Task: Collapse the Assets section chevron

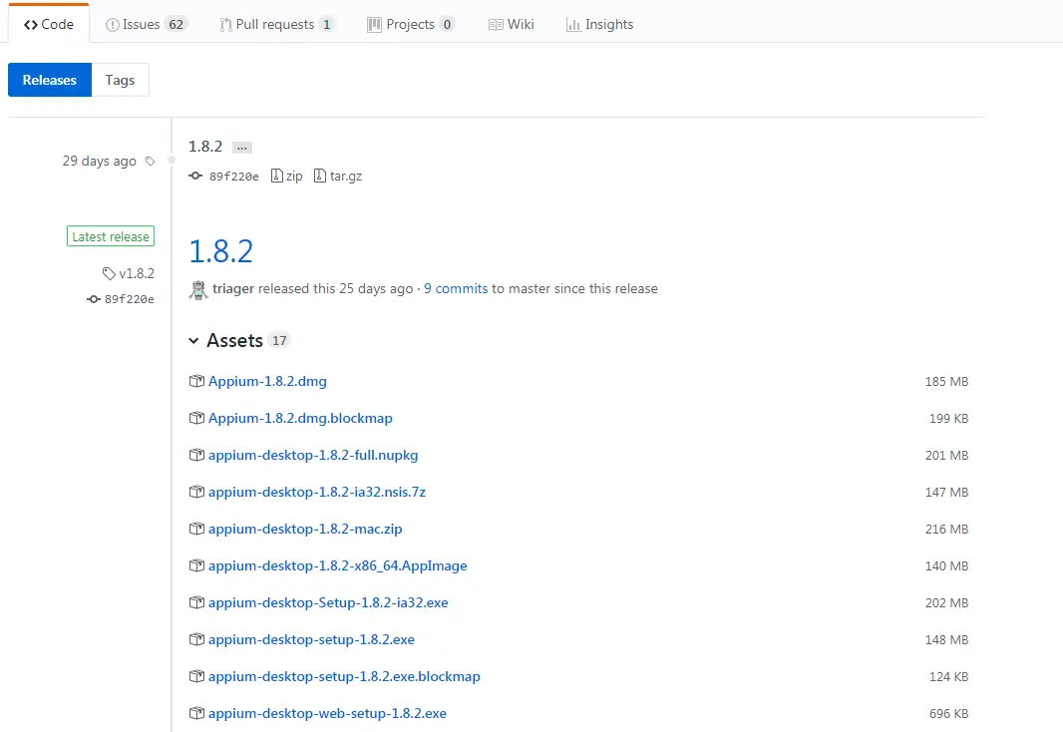Action: pos(193,340)
